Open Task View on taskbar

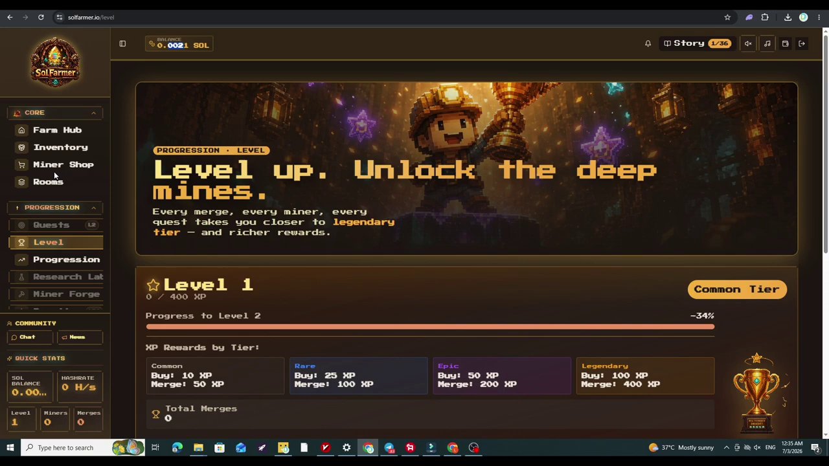(x=155, y=447)
